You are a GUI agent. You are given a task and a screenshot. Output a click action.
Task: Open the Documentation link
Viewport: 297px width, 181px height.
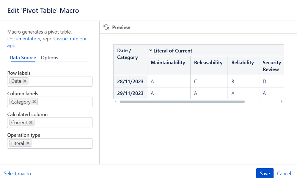(x=23, y=39)
